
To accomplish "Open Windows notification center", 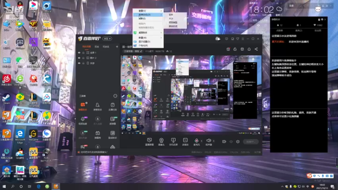I will tap(333, 187).
